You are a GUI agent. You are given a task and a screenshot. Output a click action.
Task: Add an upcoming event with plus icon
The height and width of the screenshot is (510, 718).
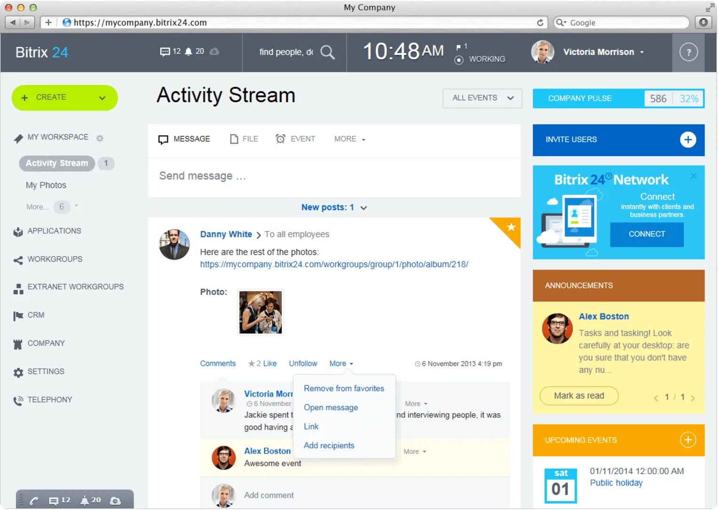(687, 440)
